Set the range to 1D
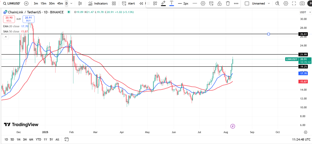Screen dimensions: 312x144 pyautogui.click(x=6, y=139)
